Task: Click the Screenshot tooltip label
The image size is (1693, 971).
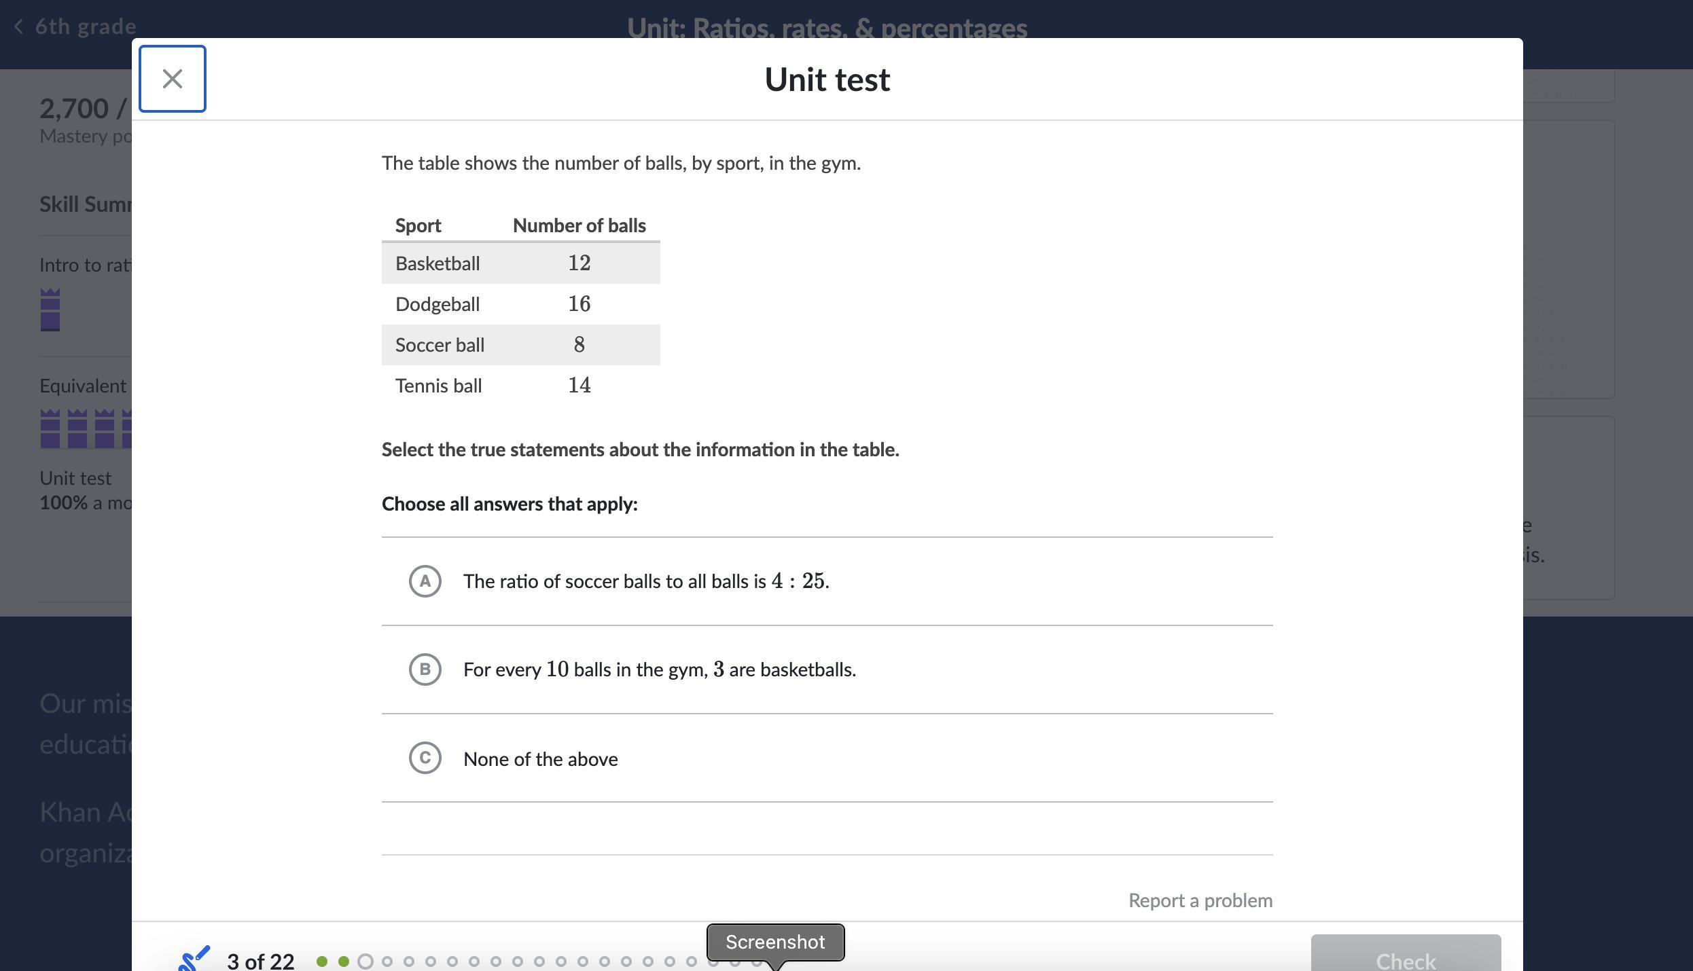Action: pos(775,942)
